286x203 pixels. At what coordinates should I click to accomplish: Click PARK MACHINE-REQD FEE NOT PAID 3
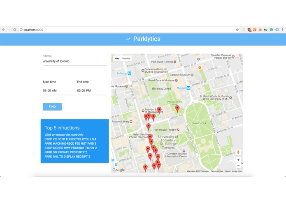tap(70, 143)
